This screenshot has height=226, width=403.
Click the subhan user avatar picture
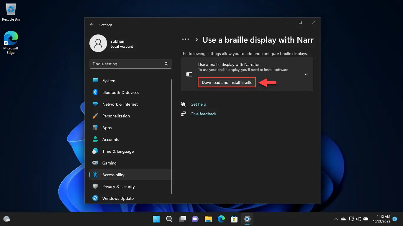tap(98, 43)
